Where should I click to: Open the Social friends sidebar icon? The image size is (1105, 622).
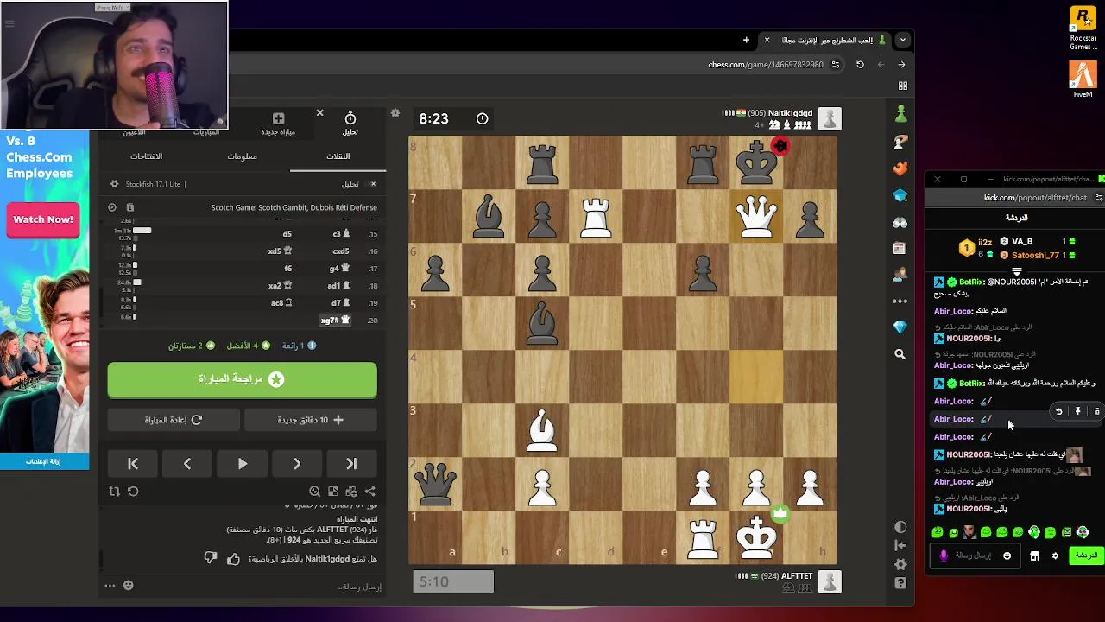point(900,275)
